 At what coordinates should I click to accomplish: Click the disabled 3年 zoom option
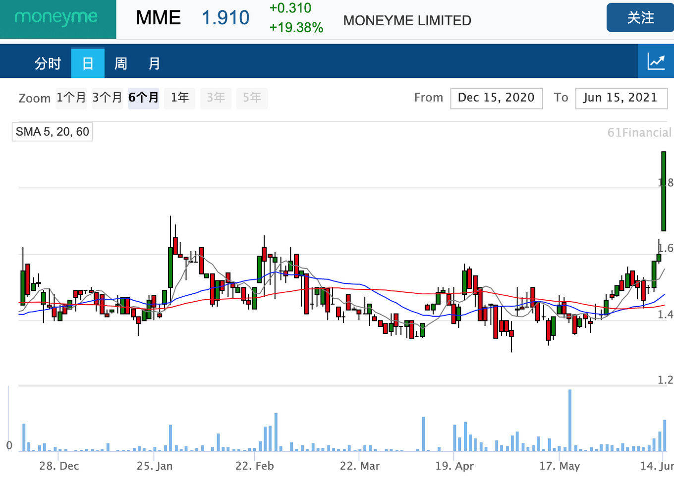(x=216, y=98)
